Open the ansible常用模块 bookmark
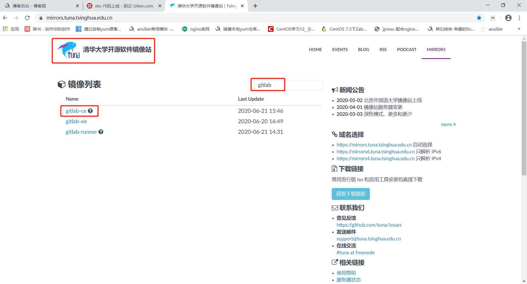This screenshot has height=284, width=527. pos(151,29)
